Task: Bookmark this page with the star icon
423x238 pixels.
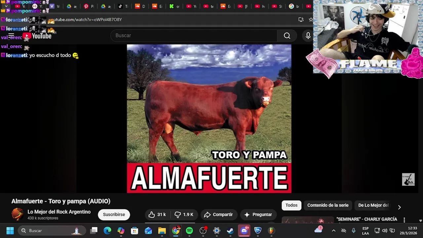Action: point(311,20)
